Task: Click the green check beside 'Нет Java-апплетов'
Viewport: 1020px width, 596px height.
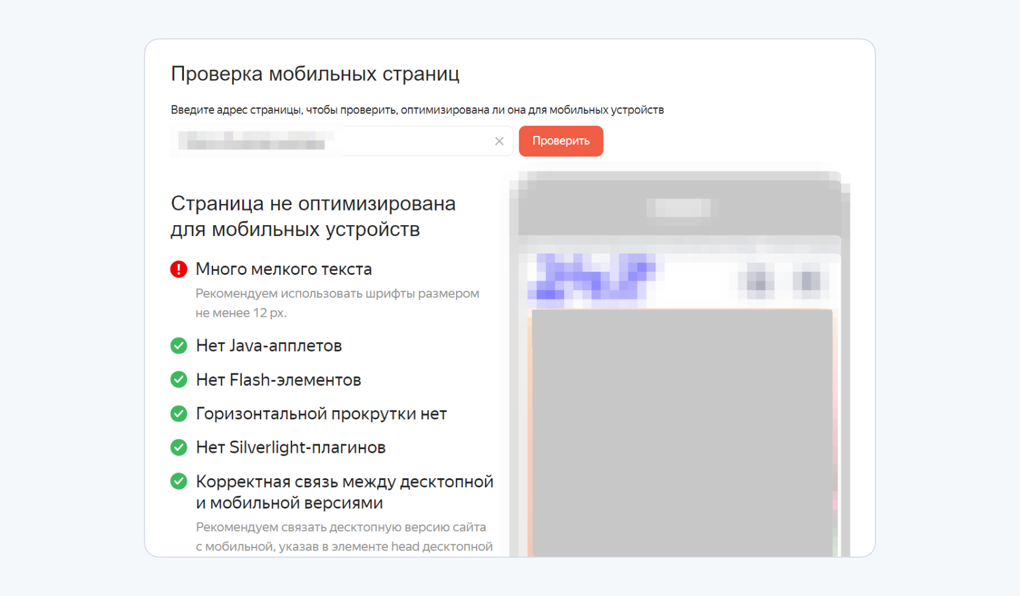Action: point(178,345)
